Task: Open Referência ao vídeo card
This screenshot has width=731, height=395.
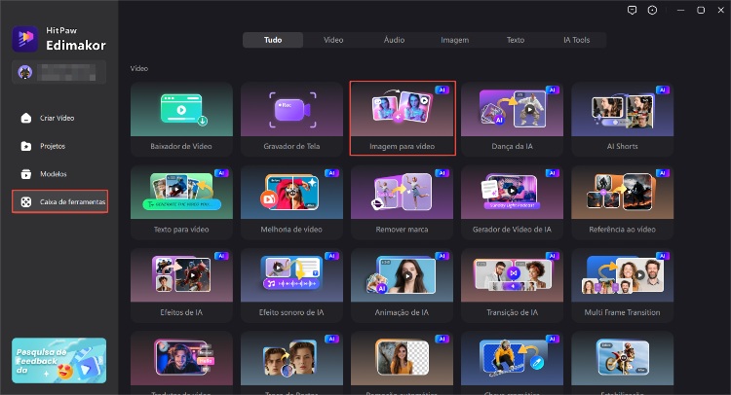Action: [x=623, y=202]
